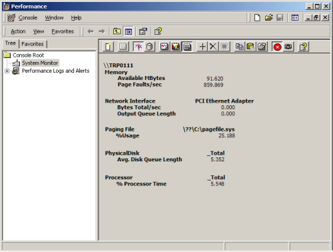This screenshot has height=252, width=333.
Task: Open the Action menu
Action: point(18,31)
